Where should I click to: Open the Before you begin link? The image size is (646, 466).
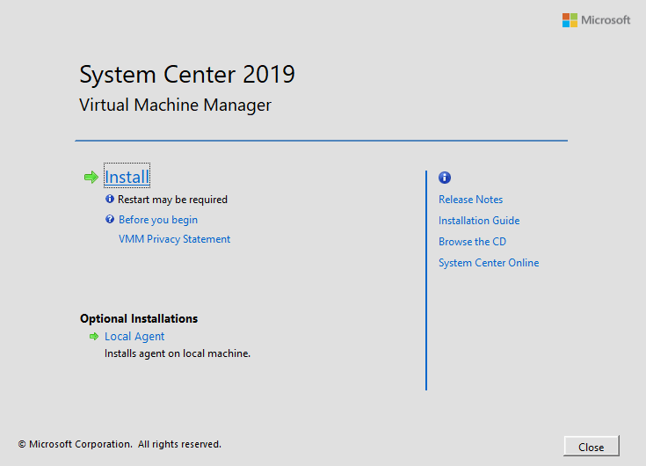tap(158, 220)
